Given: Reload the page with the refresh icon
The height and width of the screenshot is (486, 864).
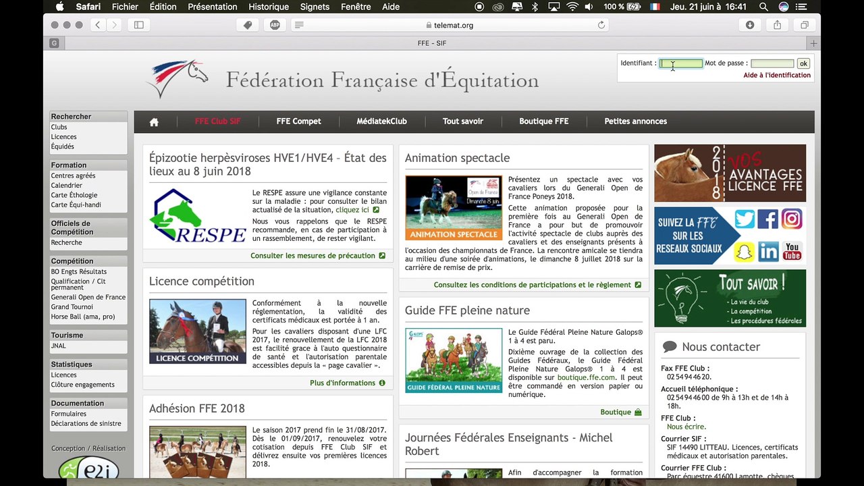Looking at the screenshot, I should click(x=601, y=25).
